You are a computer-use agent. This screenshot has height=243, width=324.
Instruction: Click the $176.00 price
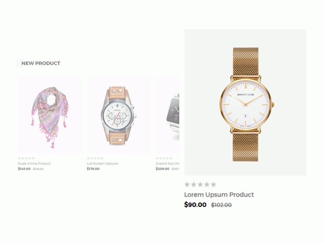coord(93,169)
